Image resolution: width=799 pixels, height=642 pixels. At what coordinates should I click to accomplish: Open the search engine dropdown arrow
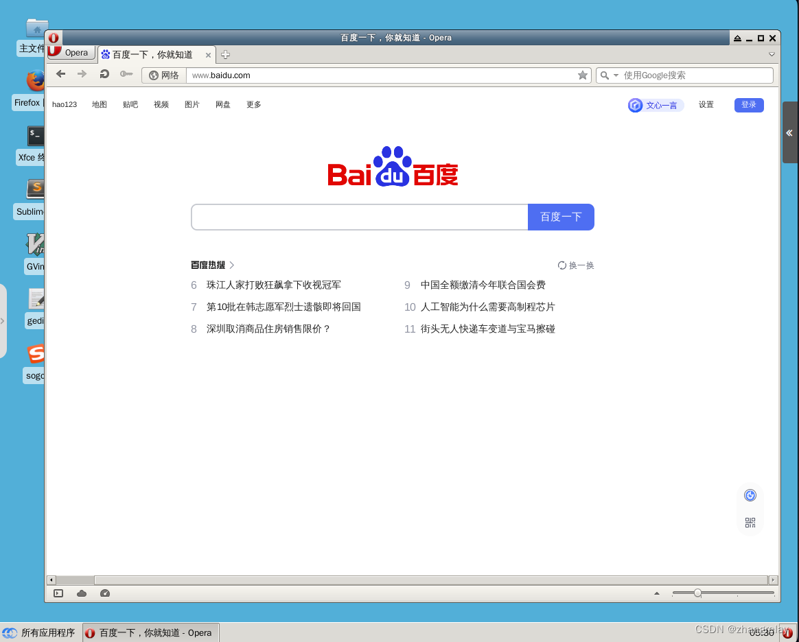point(616,75)
